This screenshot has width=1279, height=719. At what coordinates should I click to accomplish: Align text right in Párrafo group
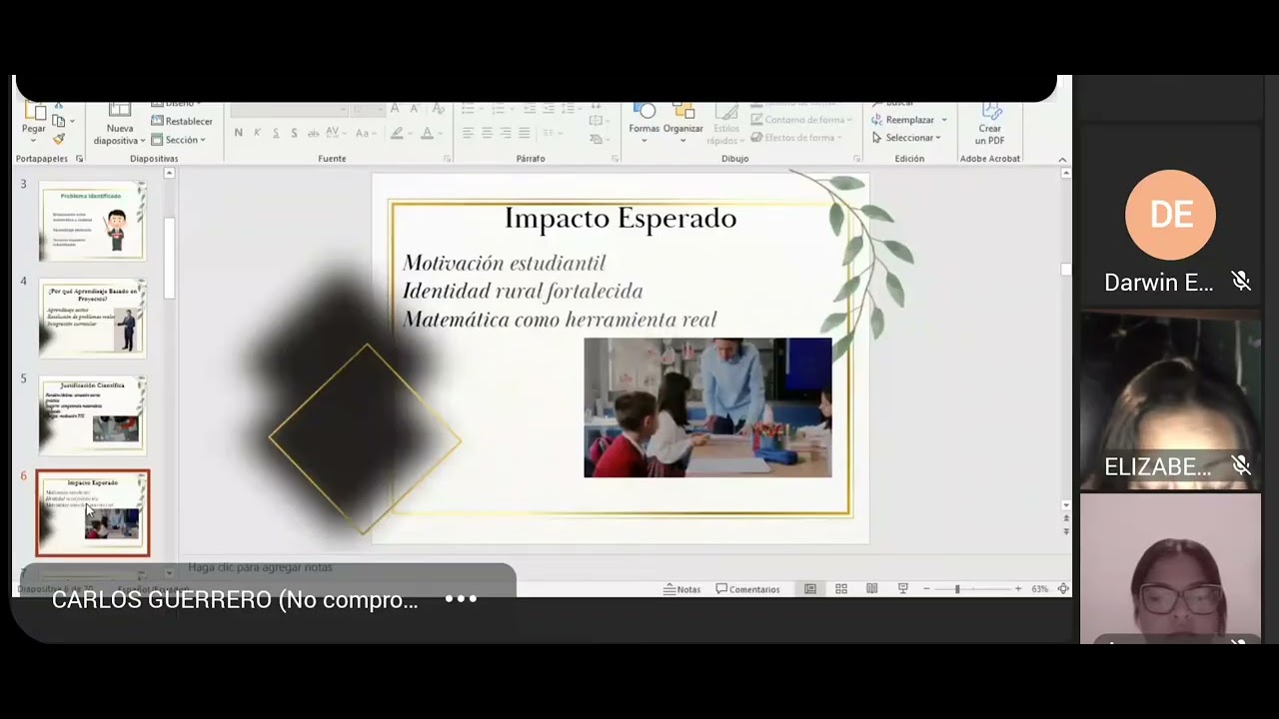[506, 133]
